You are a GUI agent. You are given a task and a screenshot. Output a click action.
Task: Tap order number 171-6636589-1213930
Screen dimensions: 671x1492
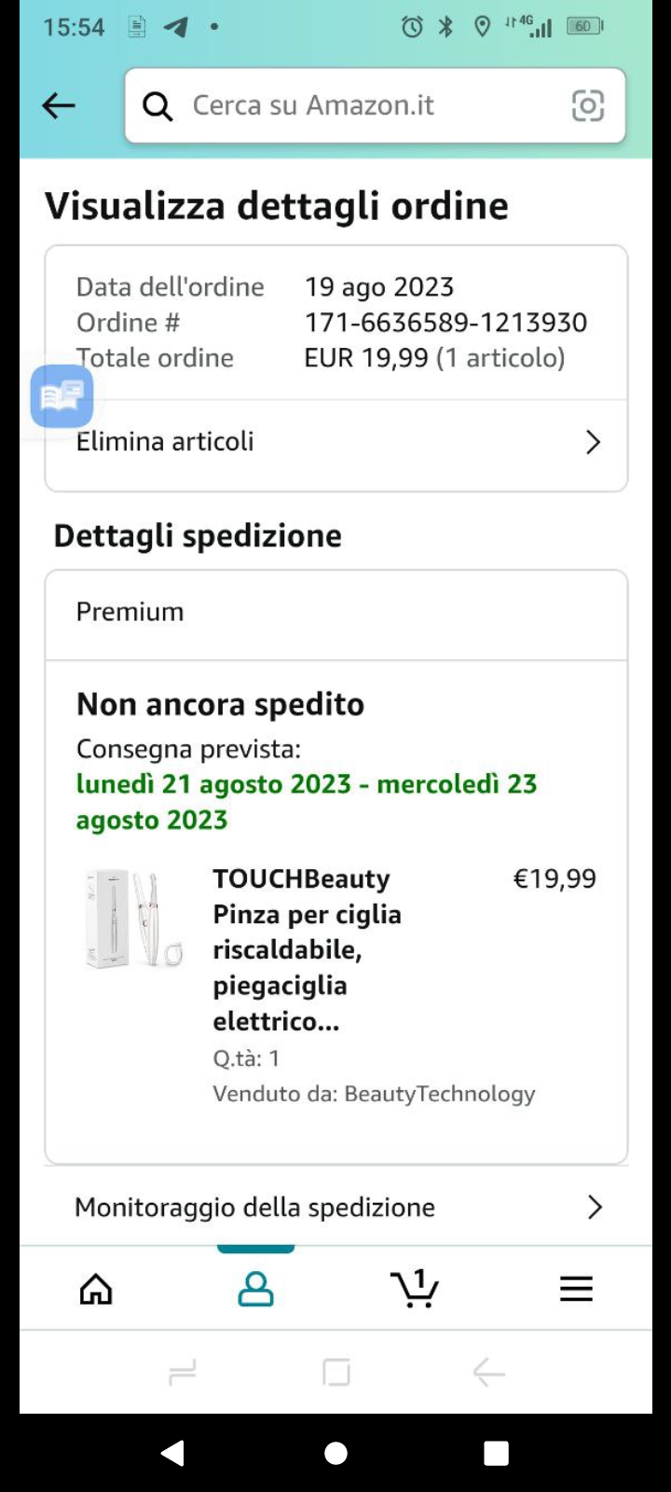pyautogui.click(x=445, y=323)
